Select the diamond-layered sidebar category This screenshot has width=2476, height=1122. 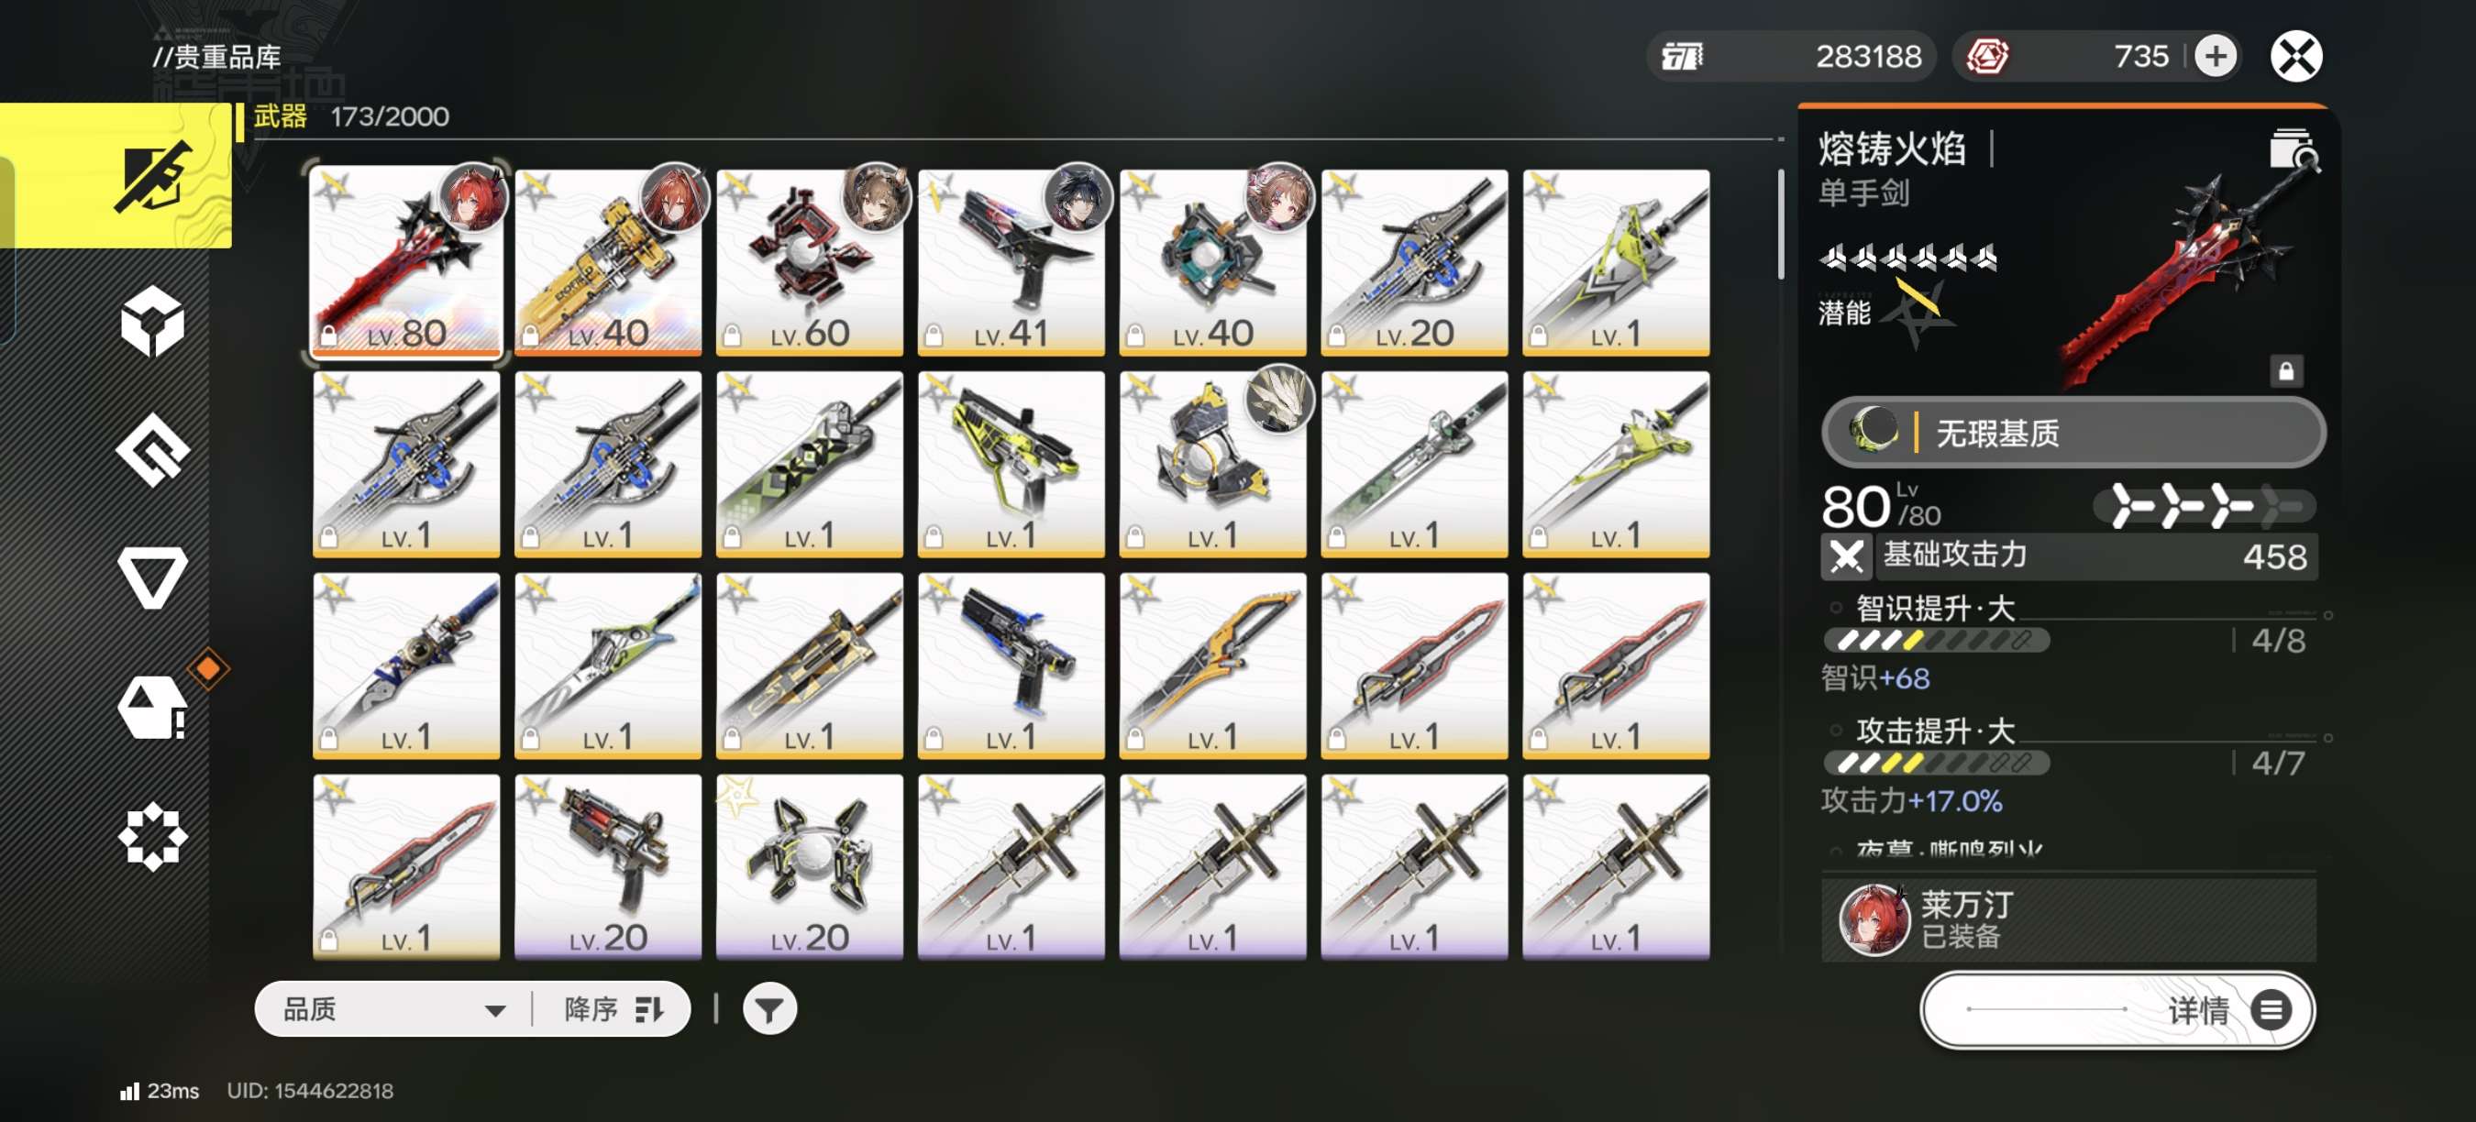click(152, 449)
